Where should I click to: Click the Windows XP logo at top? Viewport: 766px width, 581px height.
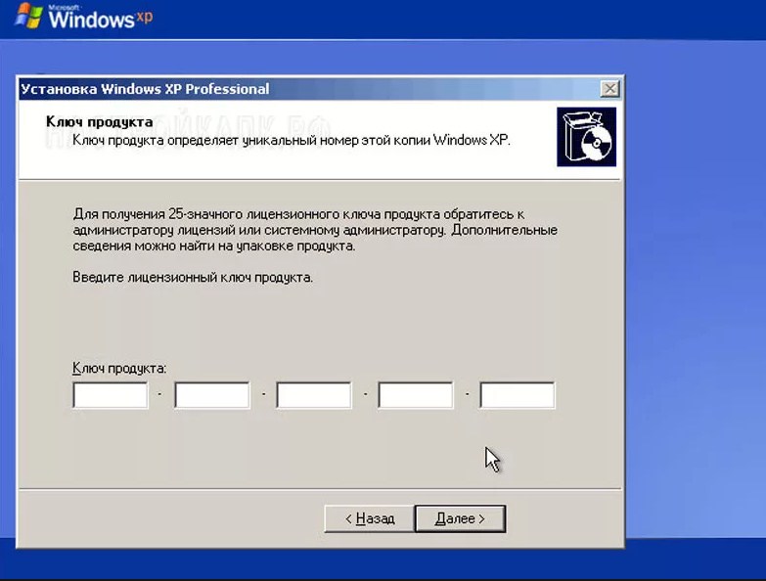(84, 17)
